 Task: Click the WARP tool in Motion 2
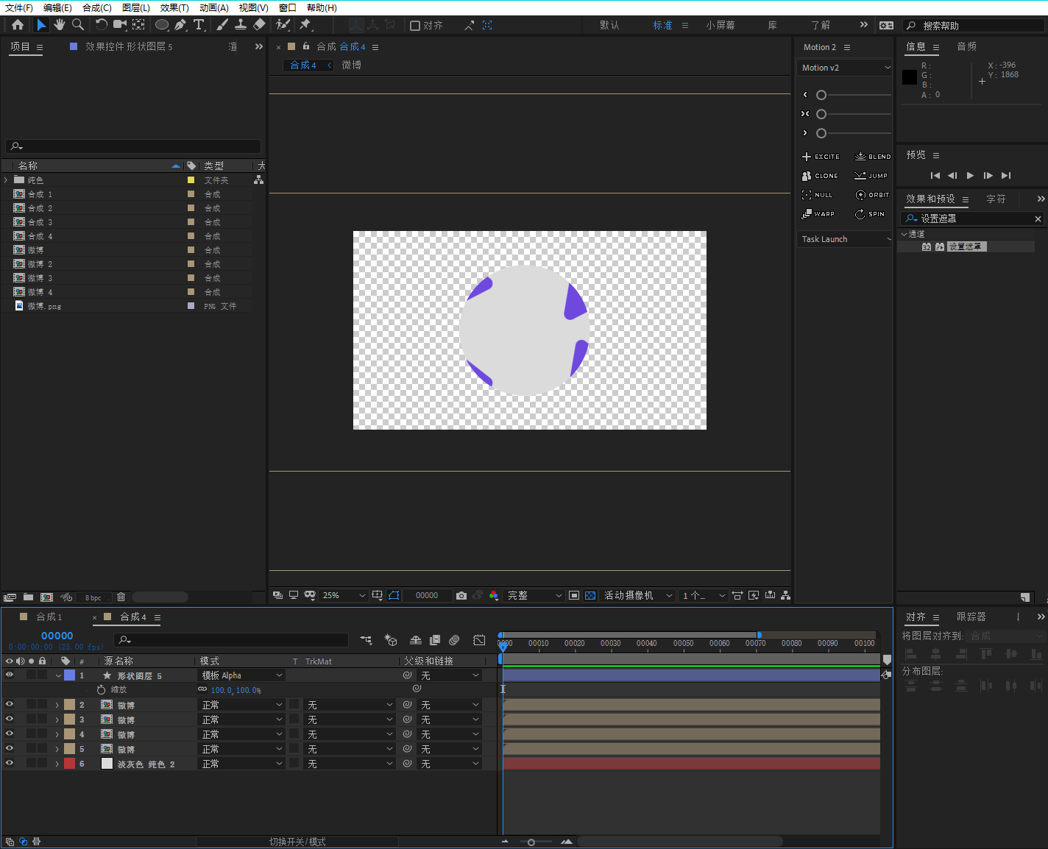[818, 214]
